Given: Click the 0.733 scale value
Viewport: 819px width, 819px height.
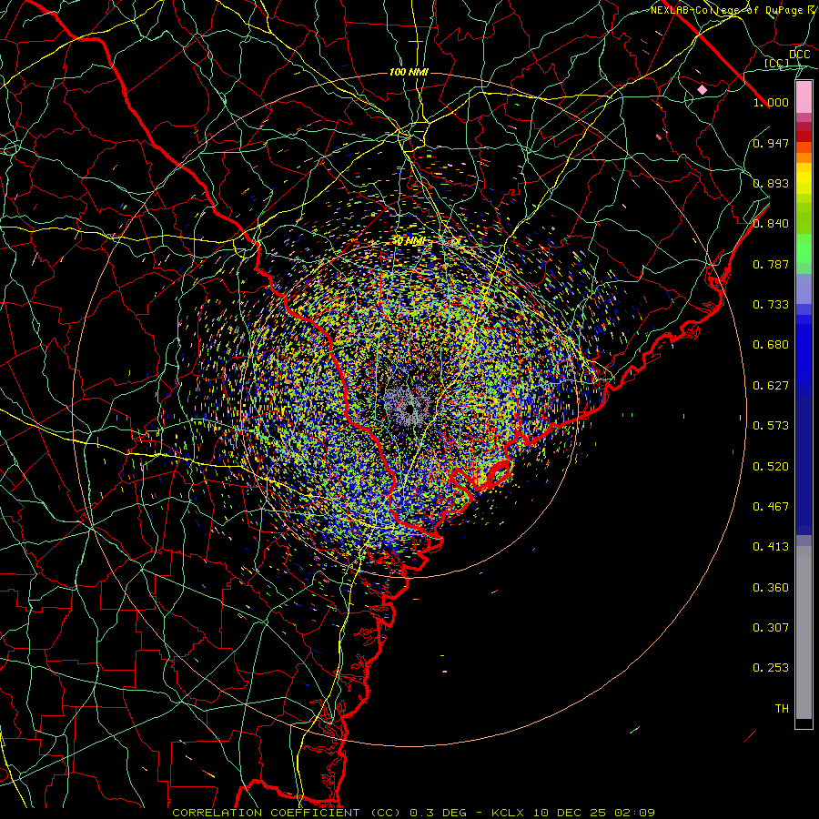Looking at the screenshot, I should coord(771,305).
